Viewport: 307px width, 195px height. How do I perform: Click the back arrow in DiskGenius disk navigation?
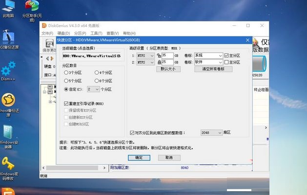coord(47,58)
